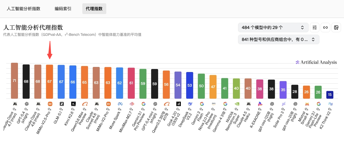Screen dimensions: 344x150
Task: Copy chart link with the link icon
Action: pos(325,27)
